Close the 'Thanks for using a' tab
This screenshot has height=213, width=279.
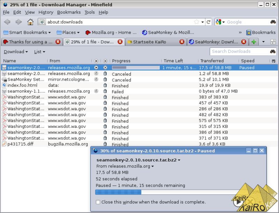(58, 42)
